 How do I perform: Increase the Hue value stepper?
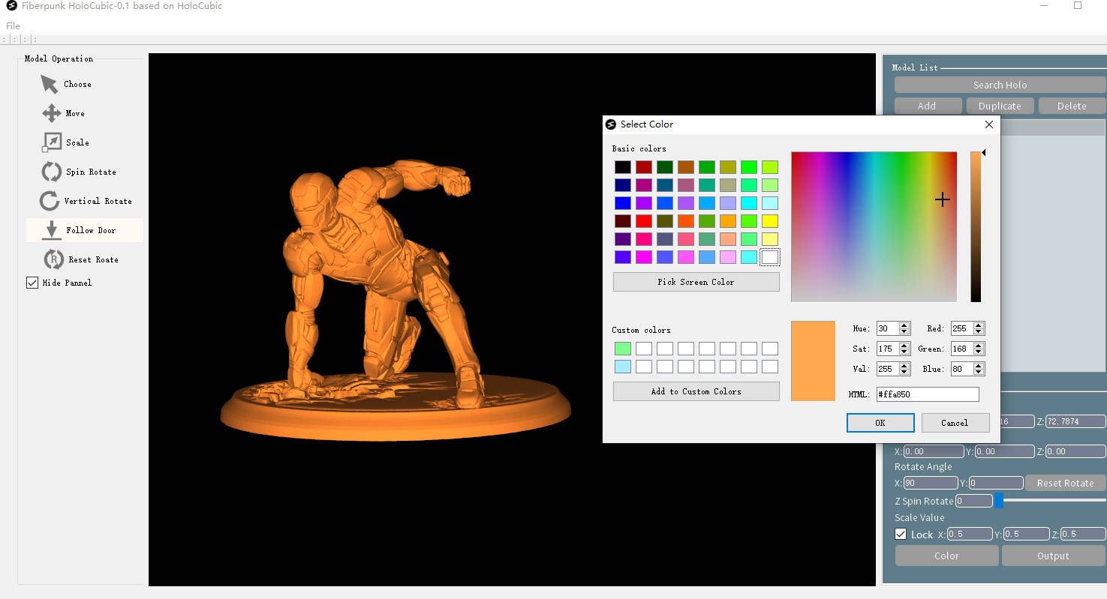tap(904, 325)
